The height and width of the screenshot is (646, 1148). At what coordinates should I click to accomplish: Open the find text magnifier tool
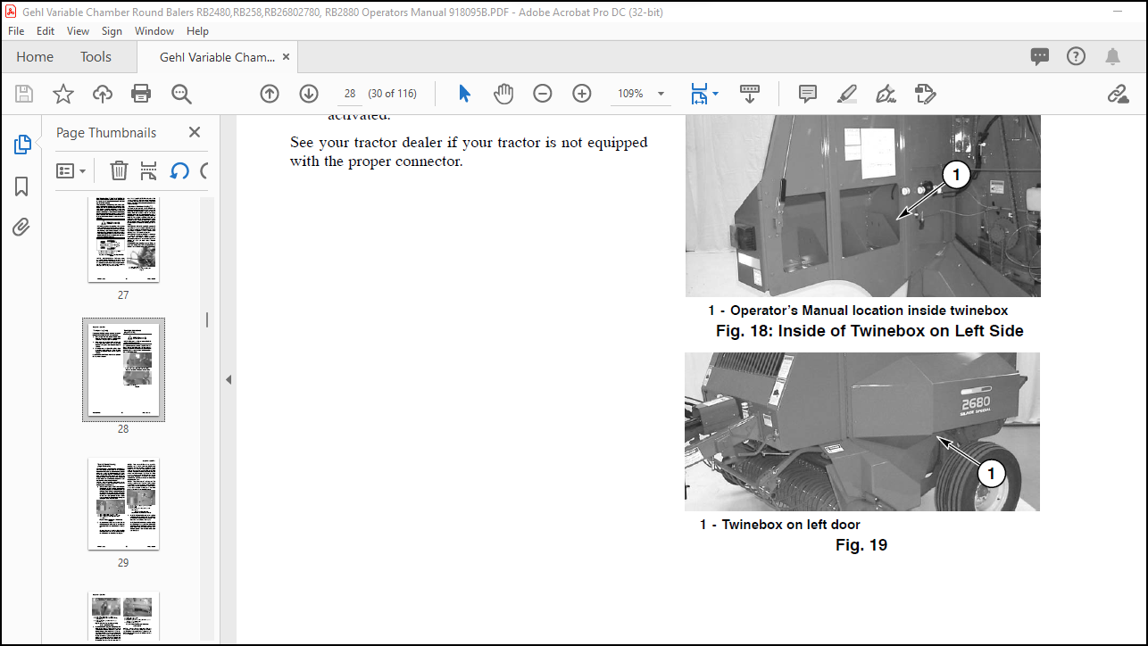[x=181, y=94]
